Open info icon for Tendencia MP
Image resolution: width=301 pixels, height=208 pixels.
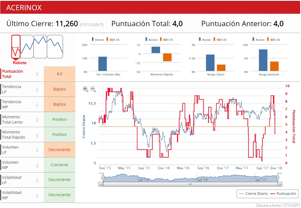point(37,105)
